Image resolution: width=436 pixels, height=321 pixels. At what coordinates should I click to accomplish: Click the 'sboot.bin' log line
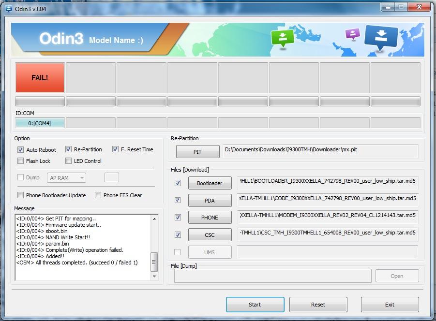point(42,231)
